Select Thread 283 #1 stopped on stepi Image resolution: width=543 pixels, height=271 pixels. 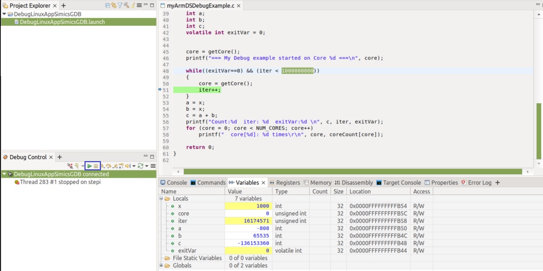(60, 182)
